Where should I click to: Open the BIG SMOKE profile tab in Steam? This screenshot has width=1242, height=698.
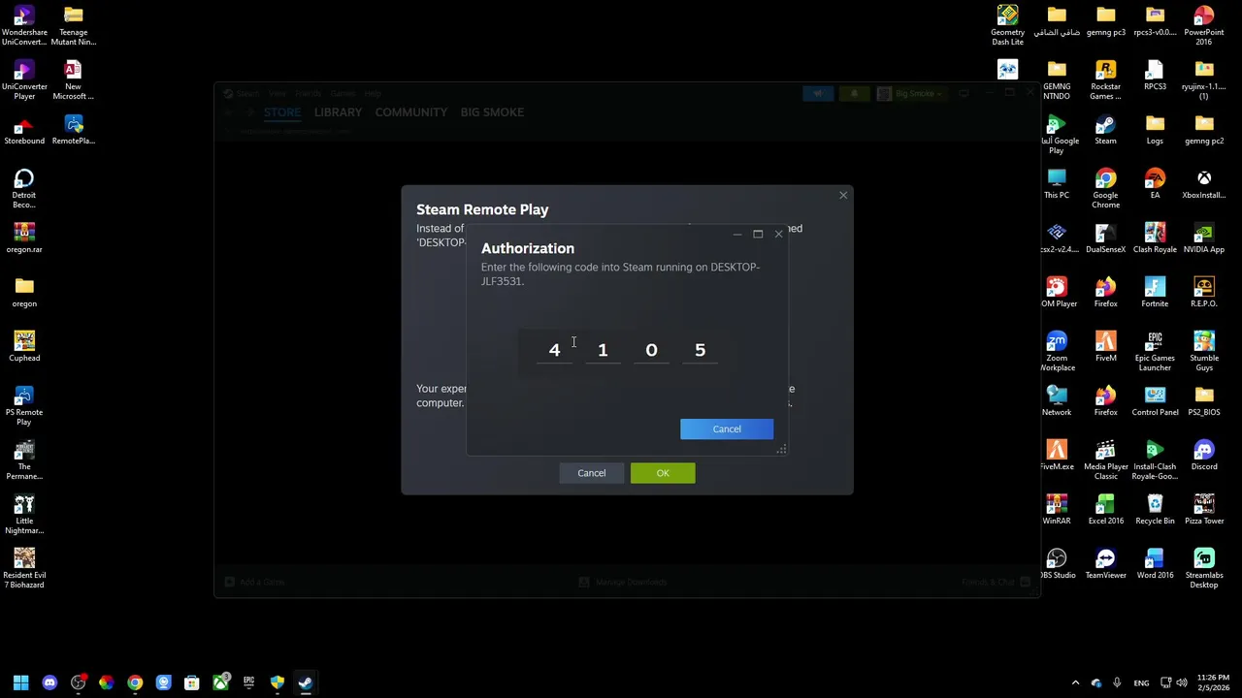[492, 112]
